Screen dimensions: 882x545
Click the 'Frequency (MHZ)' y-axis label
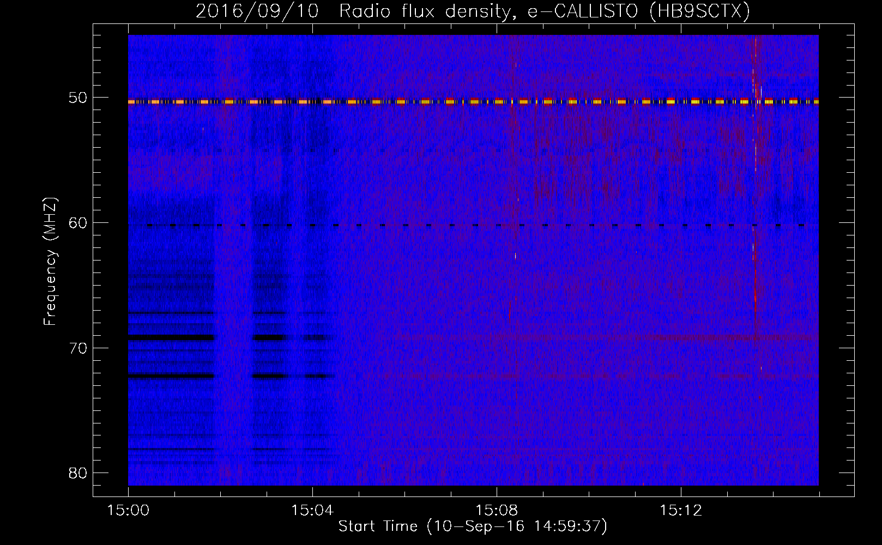[x=50, y=262]
